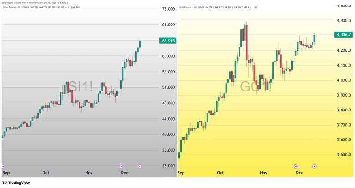This screenshot has height=188, width=355.
Task: Click the Sep label on gold time axis
Action: (181, 172)
